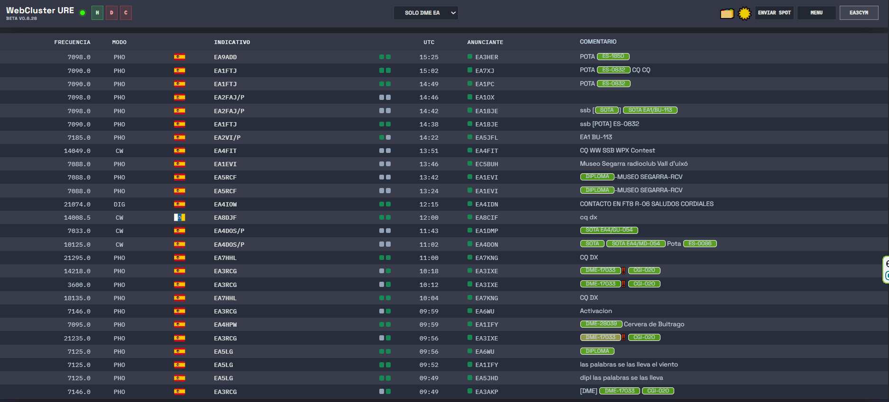Click the Spanish flag beside EA9ADD
Viewport: 889px width, 402px height.
[x=179, y=57]
